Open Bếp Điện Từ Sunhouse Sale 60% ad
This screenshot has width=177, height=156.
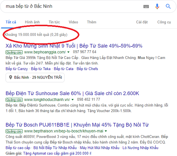point(72,93)
